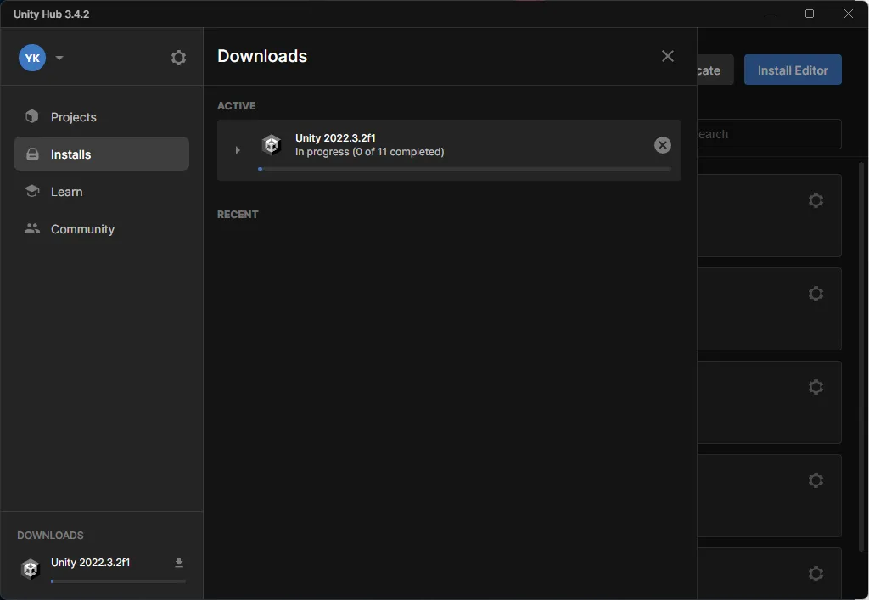Screen dimensions: 869x600
Task: Open the Community section
Action: click(x=102, y=229)
